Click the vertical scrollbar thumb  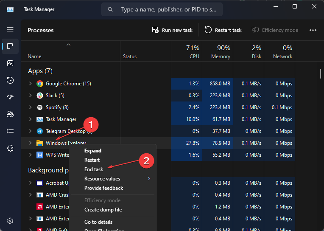(x=321, y=74)
